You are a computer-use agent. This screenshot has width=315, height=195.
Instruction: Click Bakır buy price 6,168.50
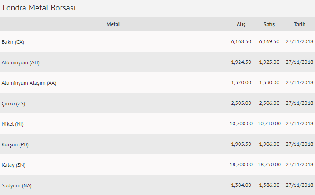241,41
